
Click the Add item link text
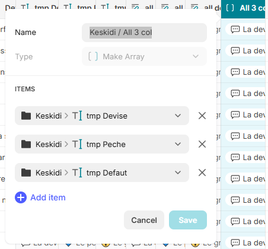(48, 197)
